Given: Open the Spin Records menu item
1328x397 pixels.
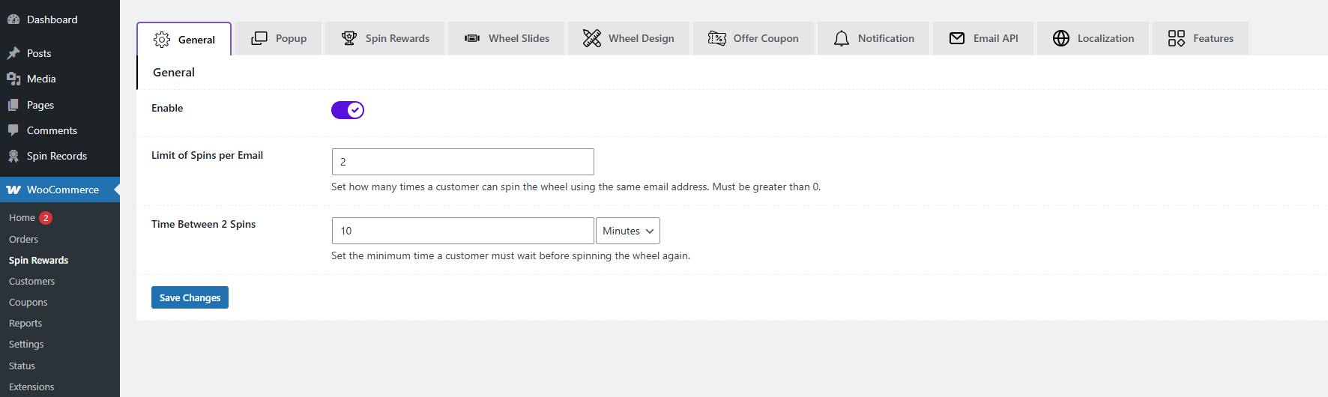Looking at the screenshot, I should tap(60, 156).
